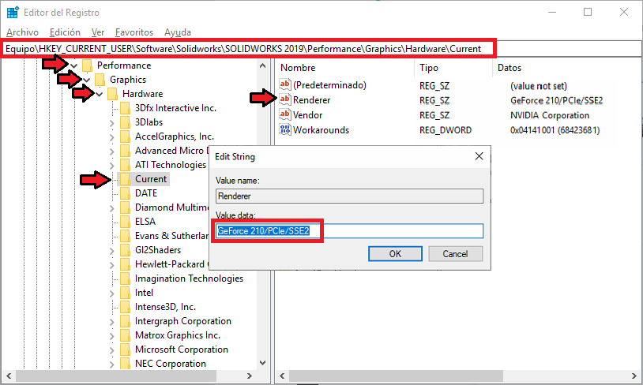Screen dimensions: 643x385
Task: Expand the Matrox Graphics Inc. key
Action: 112,335
